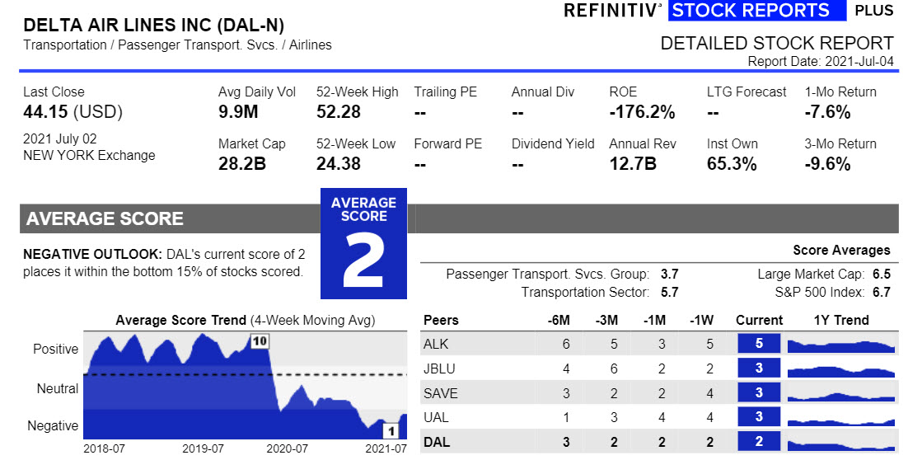Click the DAL ticker in peers table

point(437,442)
